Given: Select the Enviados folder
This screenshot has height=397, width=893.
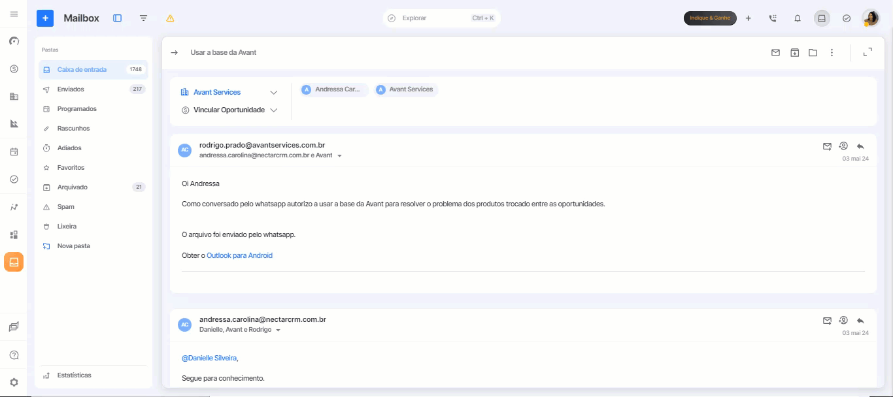Looking at the screenshot, I should tap(93, 89).
